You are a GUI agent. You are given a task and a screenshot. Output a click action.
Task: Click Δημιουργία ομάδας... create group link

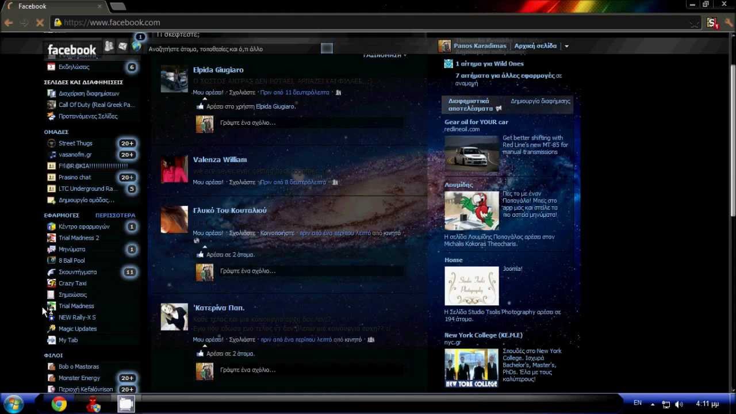click(86, 200)
